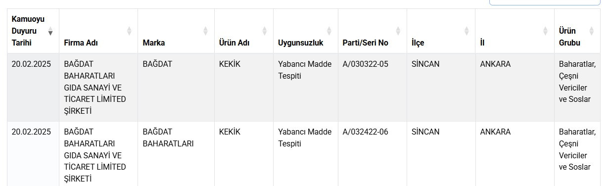Click sort arrows beside Firma Adı
Image resolution: width=608 pixels, height=186 pixels.
pos(129,31)
